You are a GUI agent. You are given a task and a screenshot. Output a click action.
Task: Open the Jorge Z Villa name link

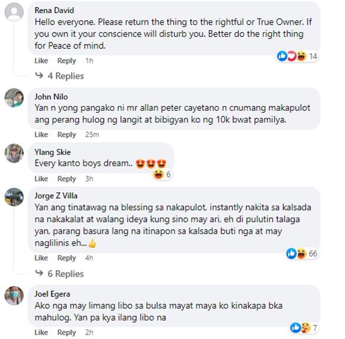(x=56, y=195)
